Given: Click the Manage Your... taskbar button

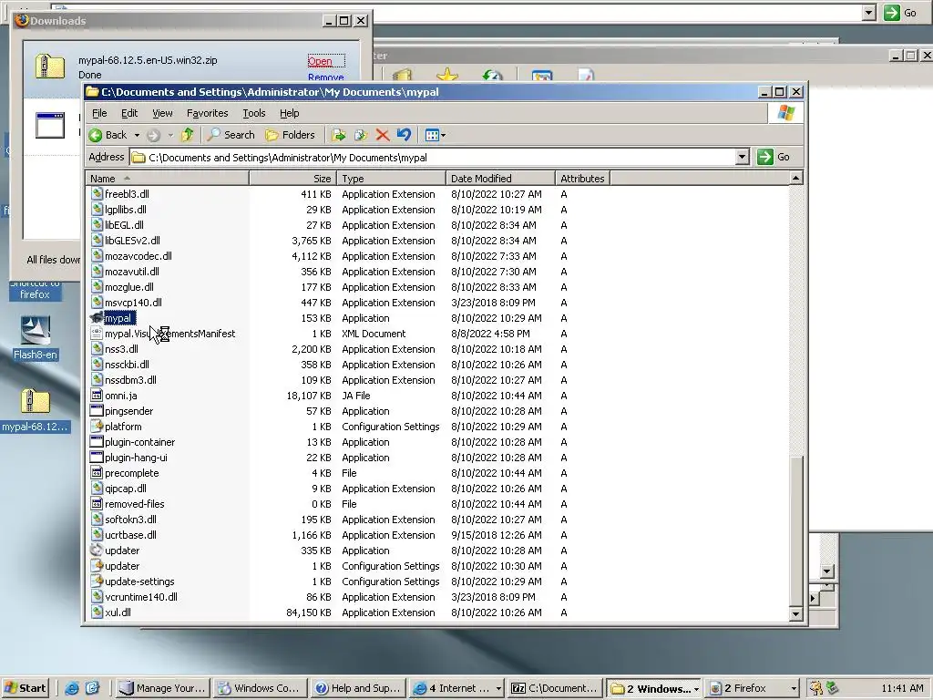Looking at the screenshot, I should [x=163, y=688].
